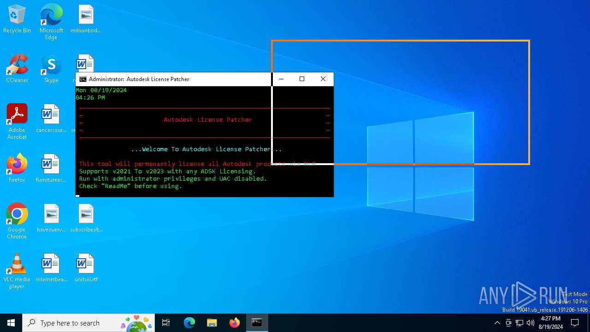Open the network status tray icon
The width and height of the screenshot is (590, 332).
519,323
